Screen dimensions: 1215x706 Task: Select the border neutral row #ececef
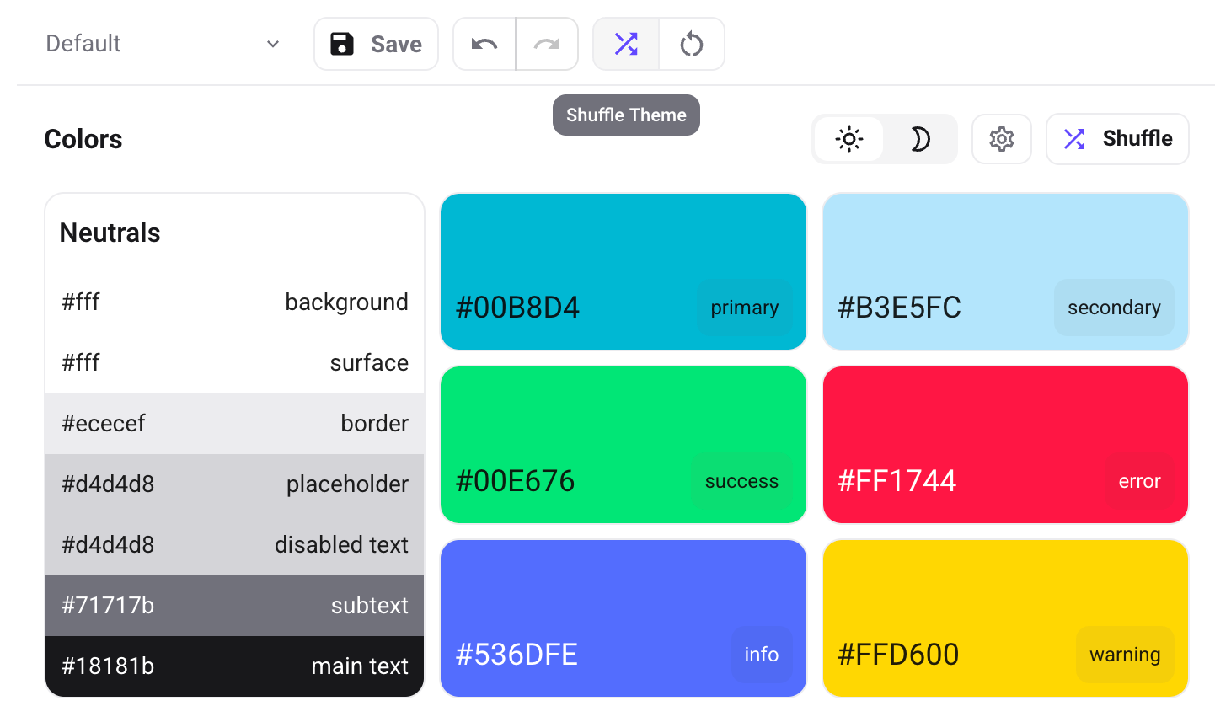click(x=234, y=424)
